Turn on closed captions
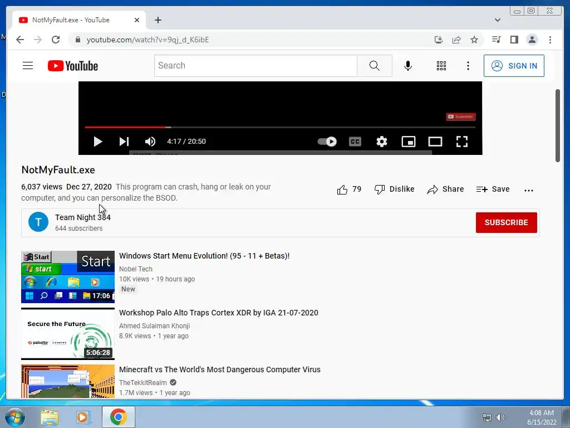This screenshot has width=570, height=428. coord(355,142)
